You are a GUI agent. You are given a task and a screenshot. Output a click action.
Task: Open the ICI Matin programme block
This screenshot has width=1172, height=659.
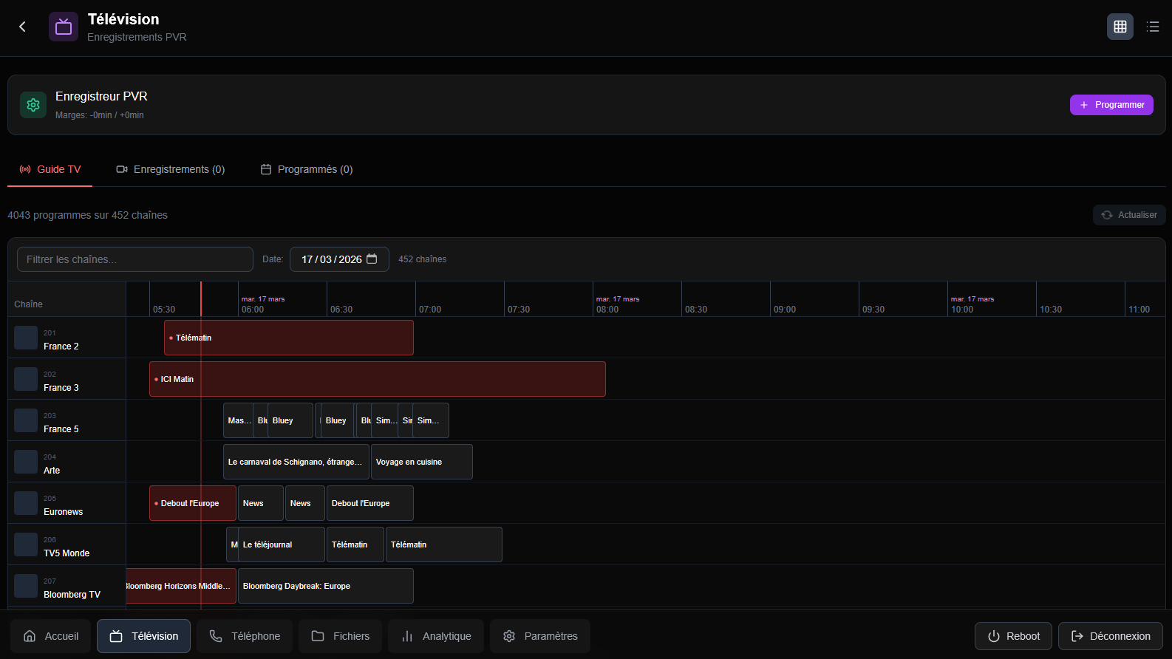tap(378, 379)
